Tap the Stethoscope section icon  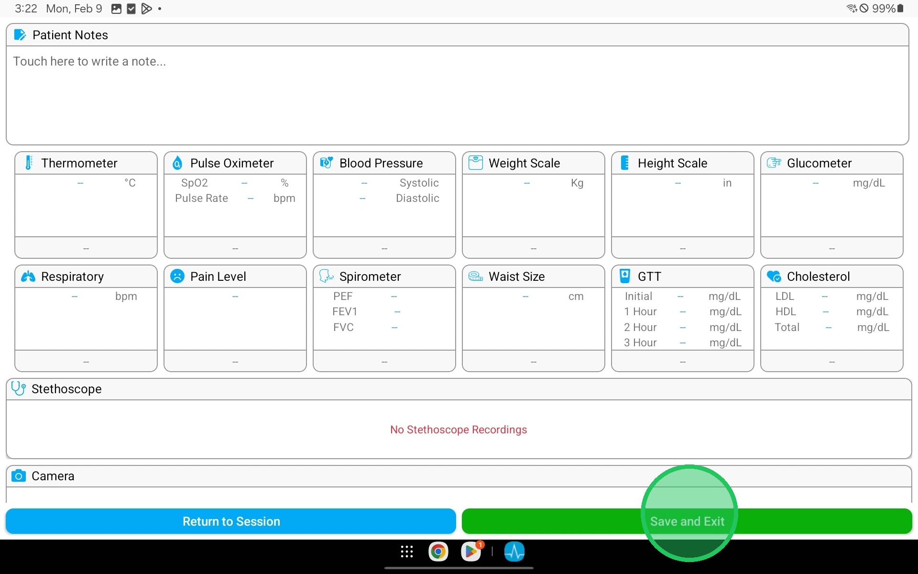18,388
